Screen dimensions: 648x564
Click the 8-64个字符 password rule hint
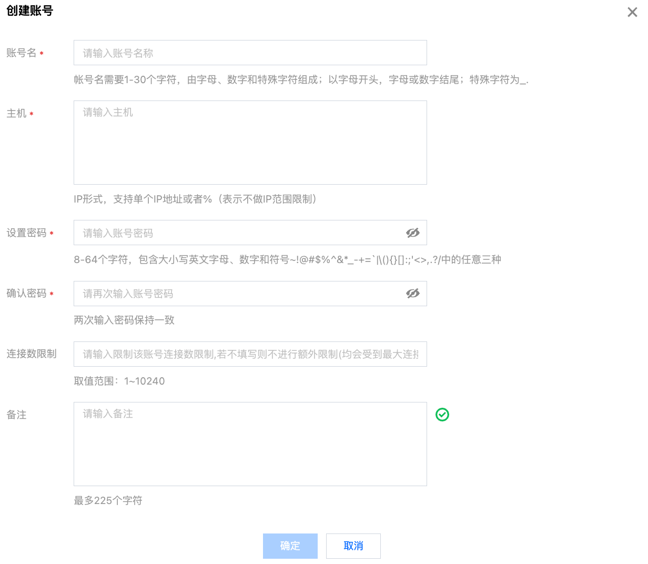[x=287, y=259]
